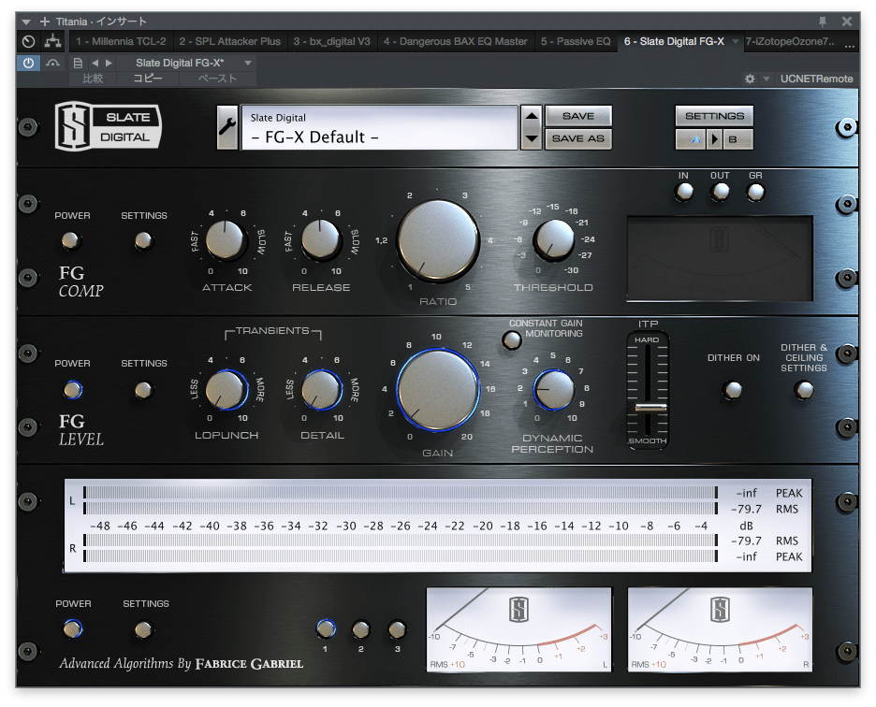The width and height of the screenshot is (876, 707).
Task: Switch to 4 - Dangerous BAX EQ Master tab
Action: pos(456,41)
